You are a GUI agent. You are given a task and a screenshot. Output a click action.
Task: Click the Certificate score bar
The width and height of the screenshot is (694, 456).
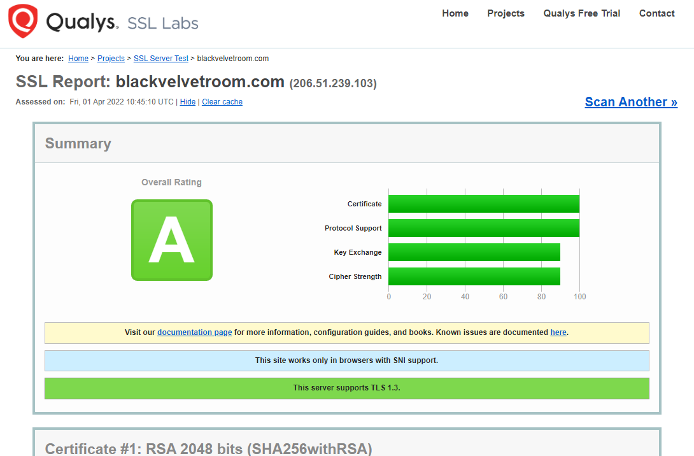[x=484, y=204]
